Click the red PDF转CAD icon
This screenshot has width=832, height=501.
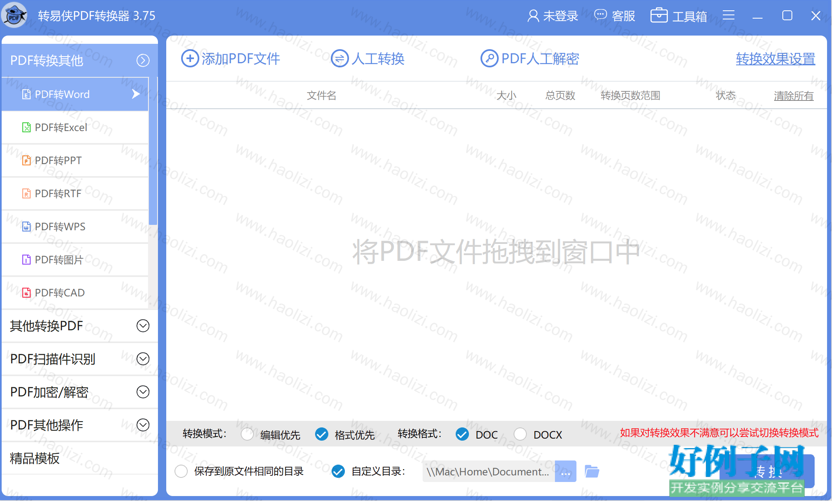(26, 293)
